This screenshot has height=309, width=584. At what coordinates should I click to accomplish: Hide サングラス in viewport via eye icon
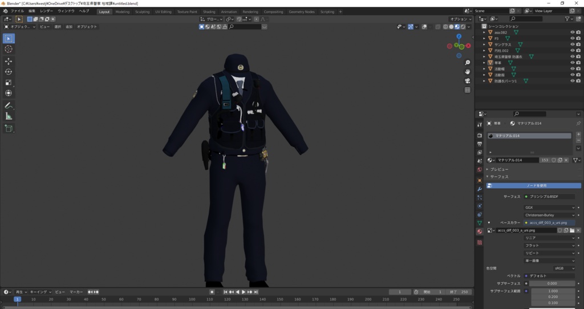[x=573, y=44]
